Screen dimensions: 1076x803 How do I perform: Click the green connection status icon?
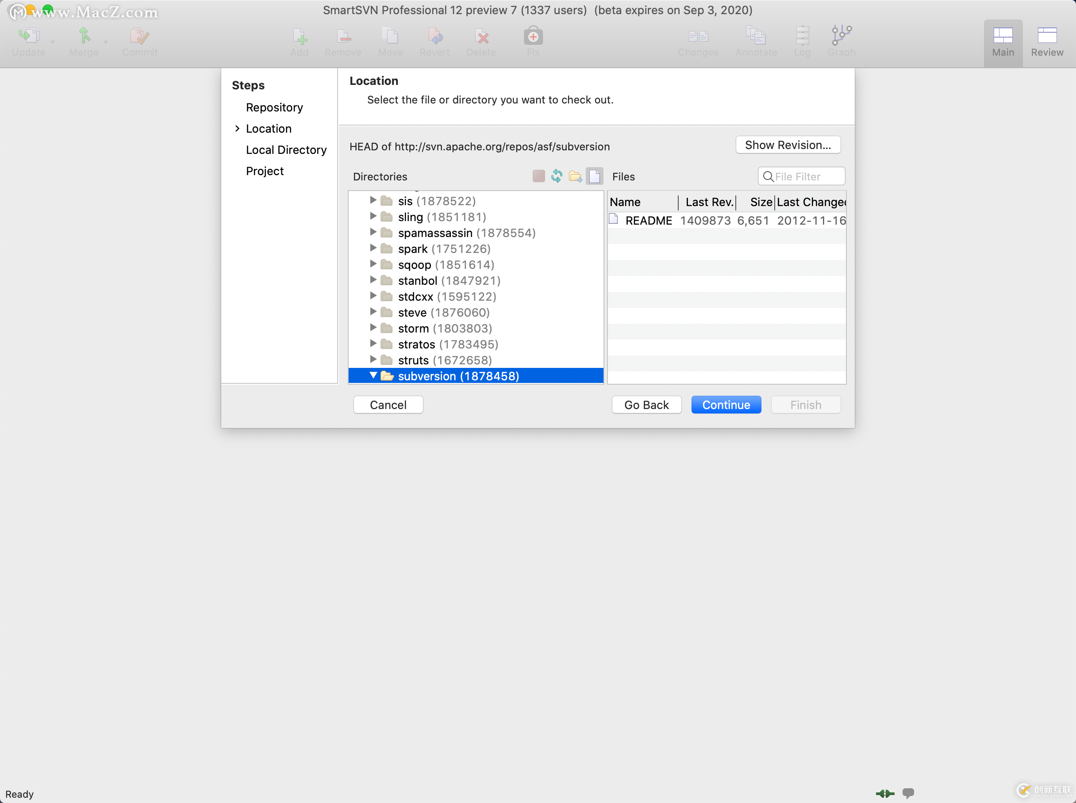tap(885, 793)
